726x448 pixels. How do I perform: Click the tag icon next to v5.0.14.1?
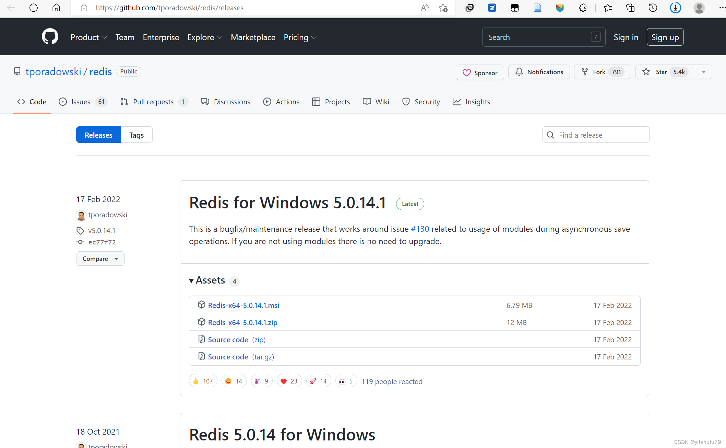pyautogui.click(x=80, y=231)
